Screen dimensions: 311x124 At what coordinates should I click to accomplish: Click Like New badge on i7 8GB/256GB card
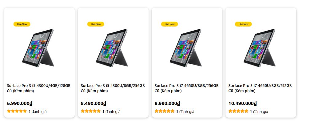(x=169, y=24)
